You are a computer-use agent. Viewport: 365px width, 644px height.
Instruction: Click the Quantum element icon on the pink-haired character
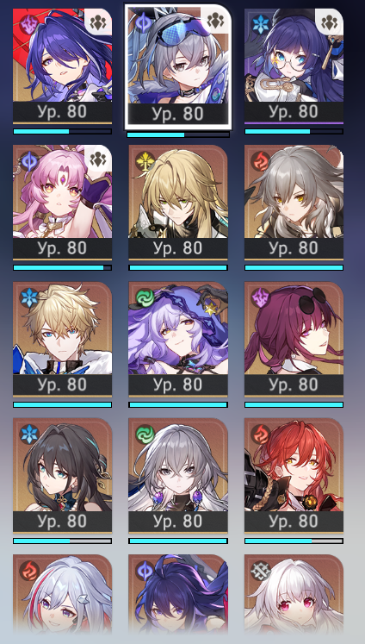[x=28, y=161]
